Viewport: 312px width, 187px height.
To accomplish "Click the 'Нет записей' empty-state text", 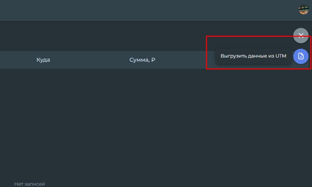I will point(30,184).
